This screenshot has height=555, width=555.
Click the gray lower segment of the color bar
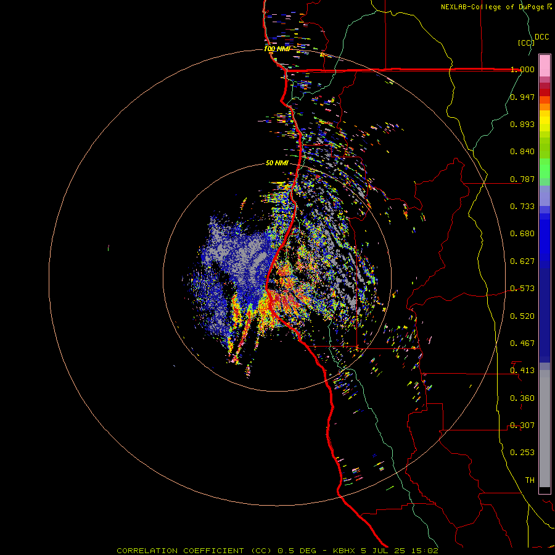(545, 429)
